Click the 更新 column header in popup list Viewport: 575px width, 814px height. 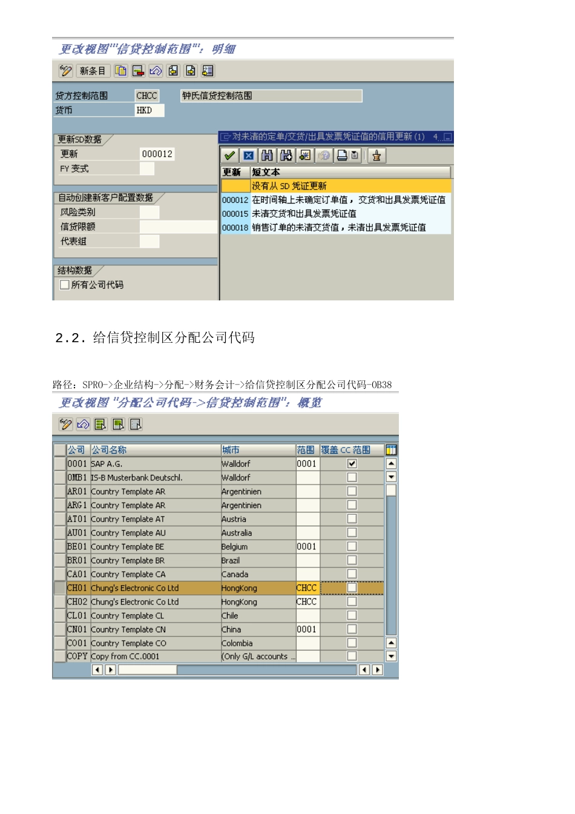(x=235, y=172)
